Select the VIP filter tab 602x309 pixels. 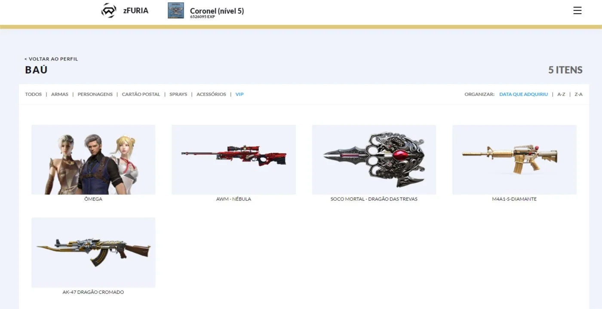click(x=240, y=94)
